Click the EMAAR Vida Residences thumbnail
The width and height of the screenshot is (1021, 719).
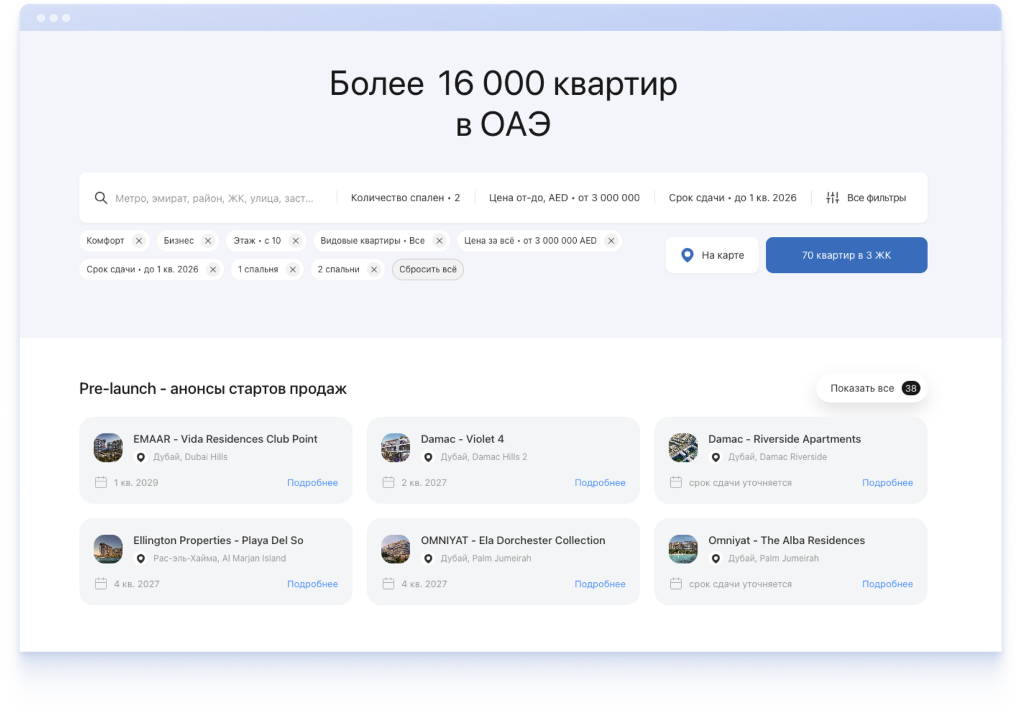tap(108, 448)
